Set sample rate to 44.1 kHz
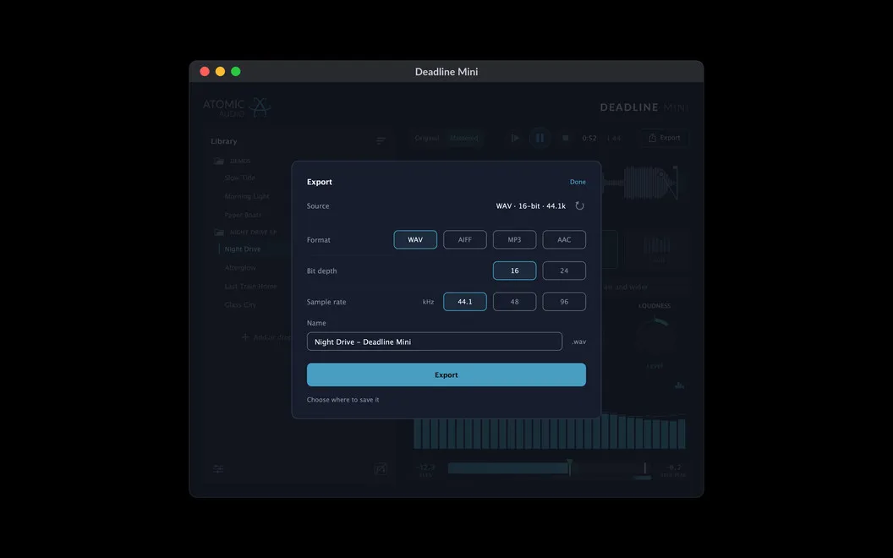Screen dimensions: 893x558 click(465, 302)
